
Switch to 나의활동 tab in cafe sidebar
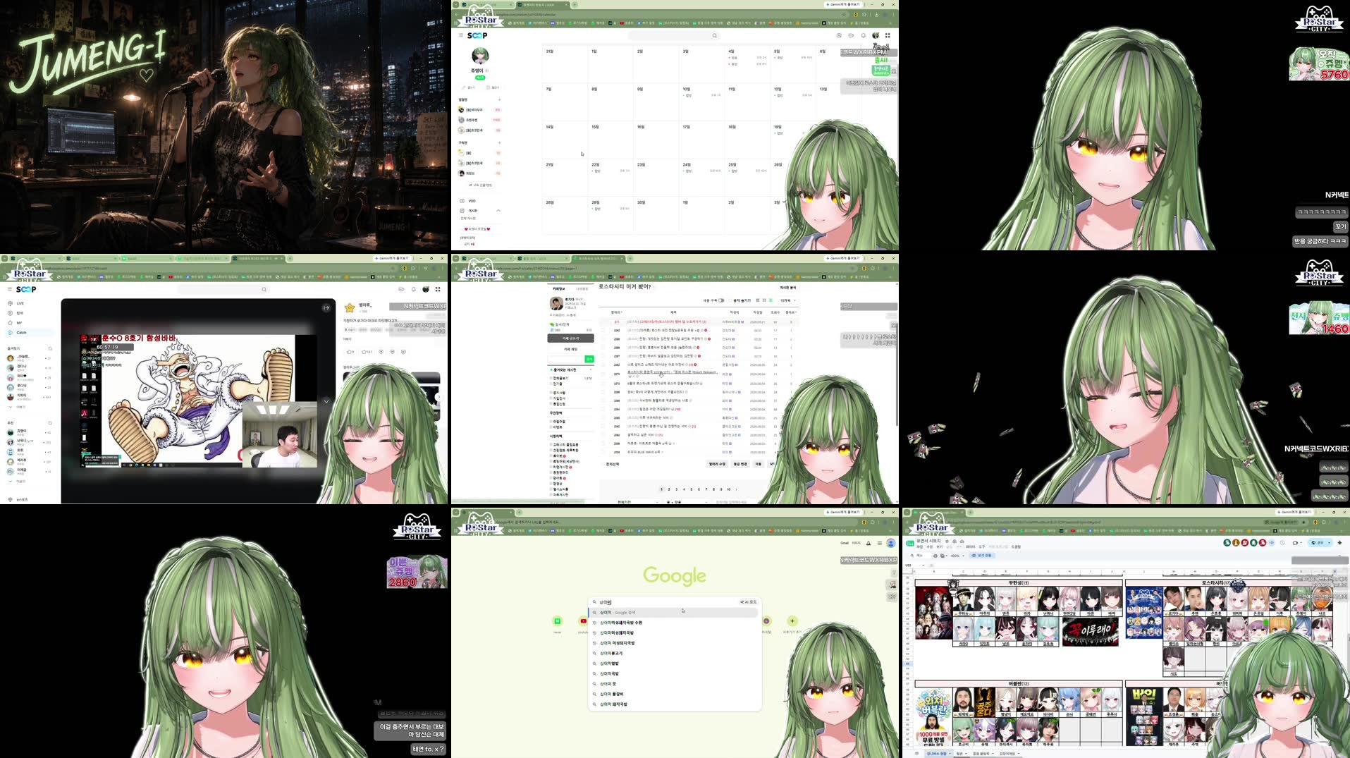(582, 289)
